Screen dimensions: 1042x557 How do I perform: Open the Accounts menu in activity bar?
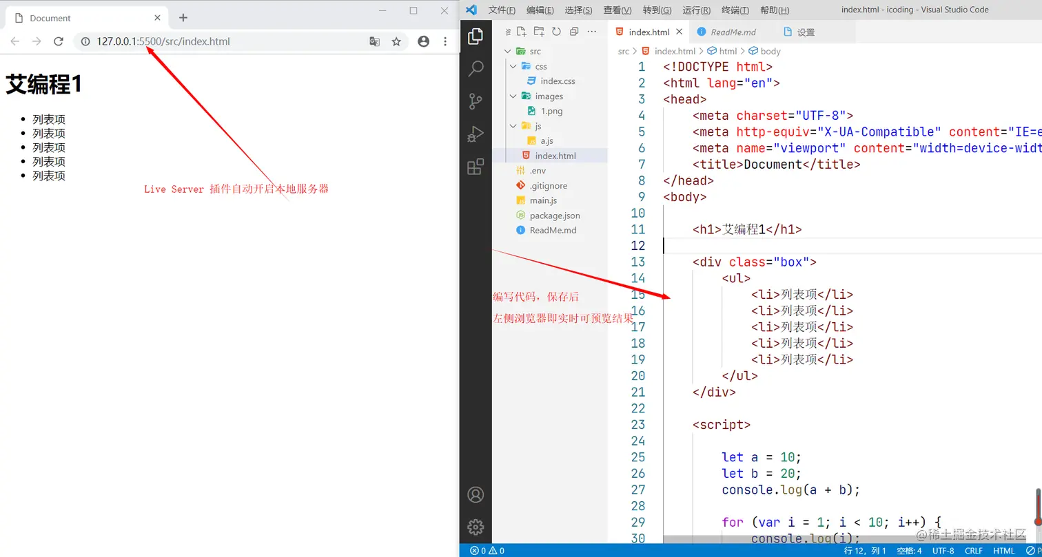pos(476,494)
